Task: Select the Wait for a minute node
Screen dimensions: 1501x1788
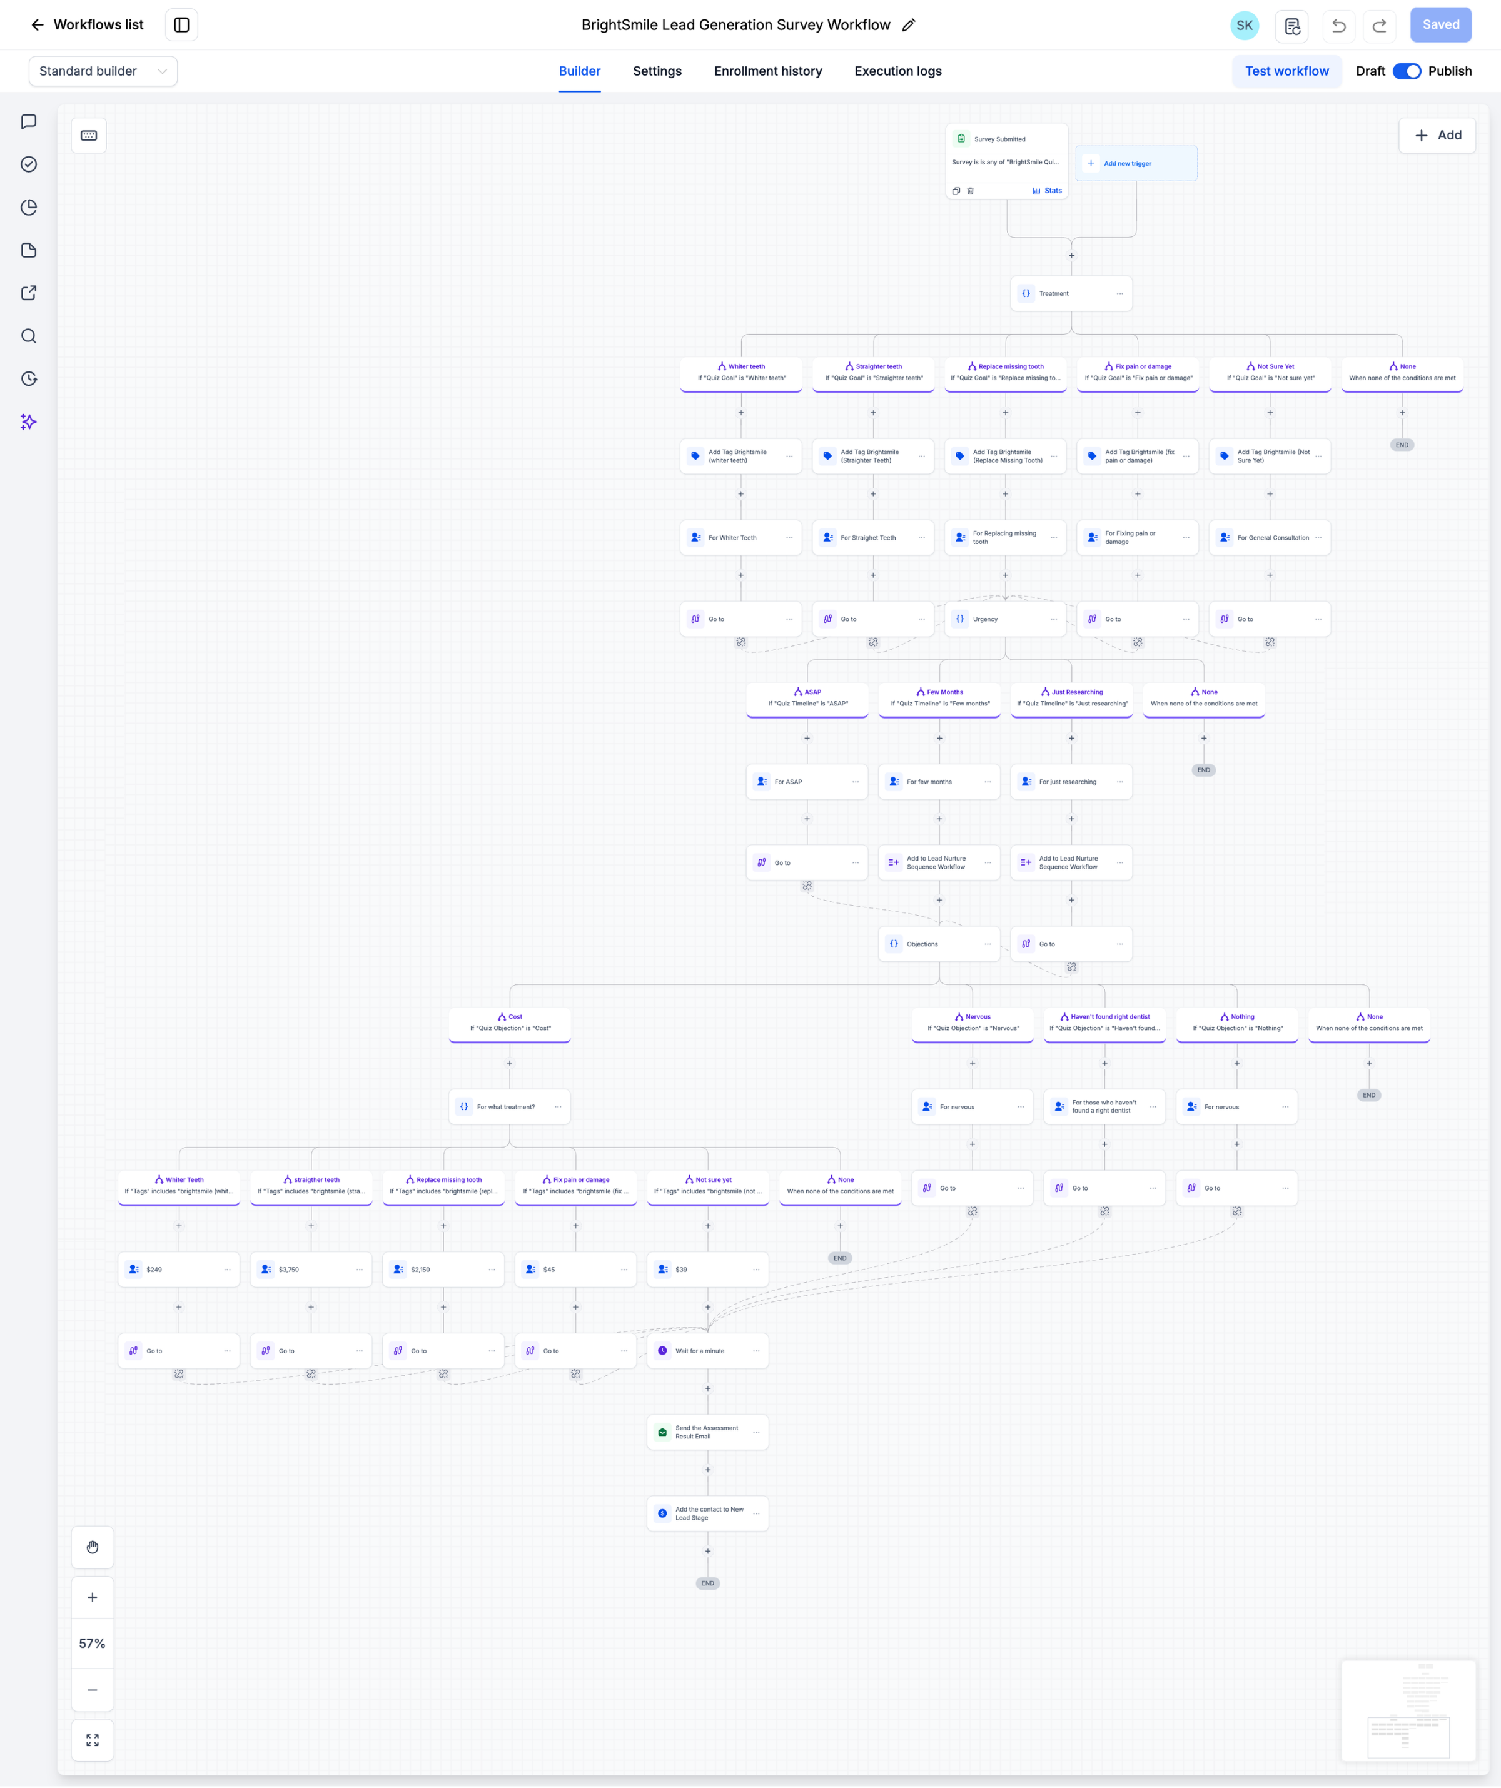Action: [707, 1351]
